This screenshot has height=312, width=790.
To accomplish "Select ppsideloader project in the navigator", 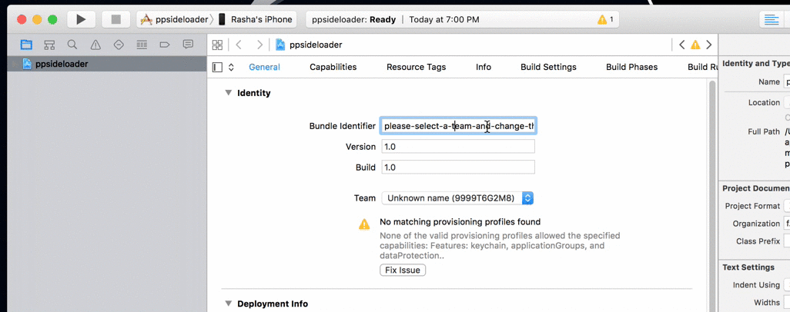I will tap(62, 64).
